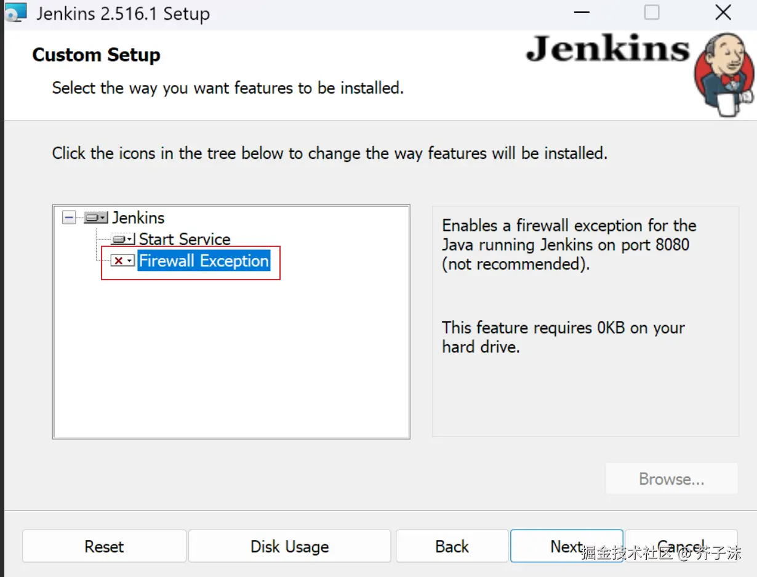Click the Browse... button
757x577 pixels.
671,478
